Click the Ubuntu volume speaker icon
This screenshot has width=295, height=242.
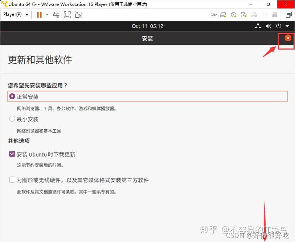click(268, 26)
